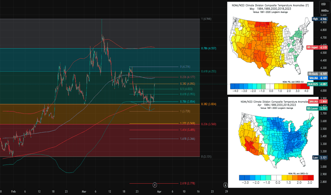Viewport: 331px width, 195px height.
Task: Select Fibonacci extension 1.414 (3.485)
Action: click(x=188, y=130)
